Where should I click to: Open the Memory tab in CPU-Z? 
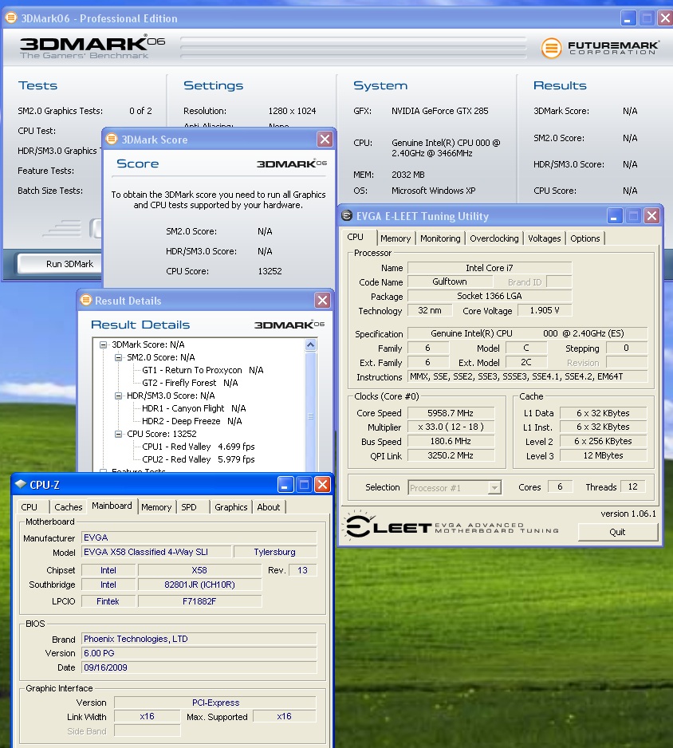click(x=156, y=506)
